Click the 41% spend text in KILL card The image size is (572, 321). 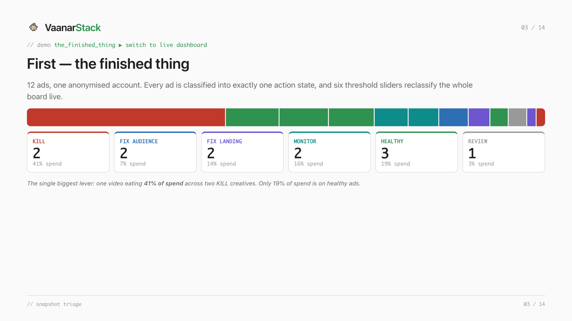coord(47,164)
